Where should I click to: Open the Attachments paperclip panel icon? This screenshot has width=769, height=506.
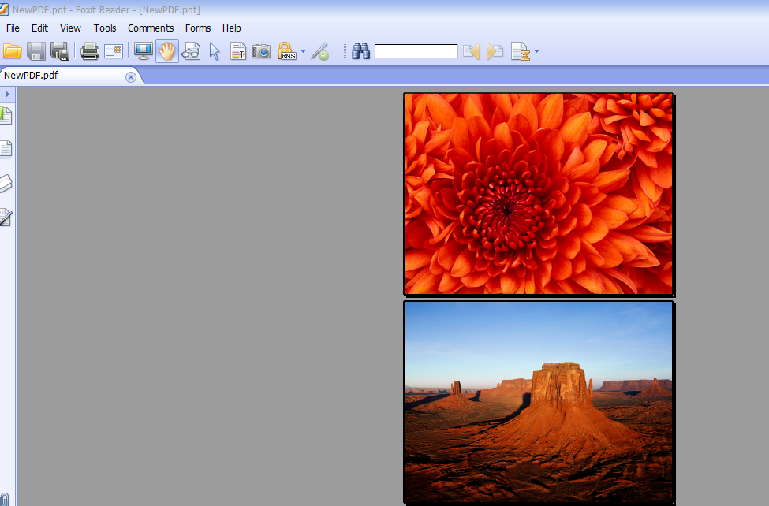coord(5,499)
